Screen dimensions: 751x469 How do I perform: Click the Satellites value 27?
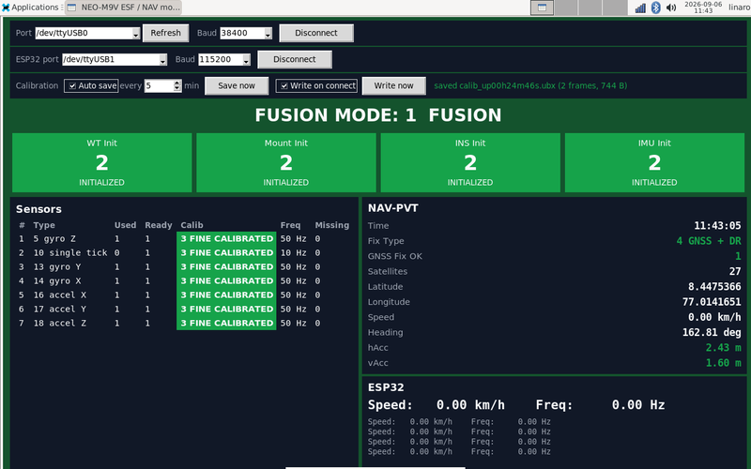click(735, 272)
